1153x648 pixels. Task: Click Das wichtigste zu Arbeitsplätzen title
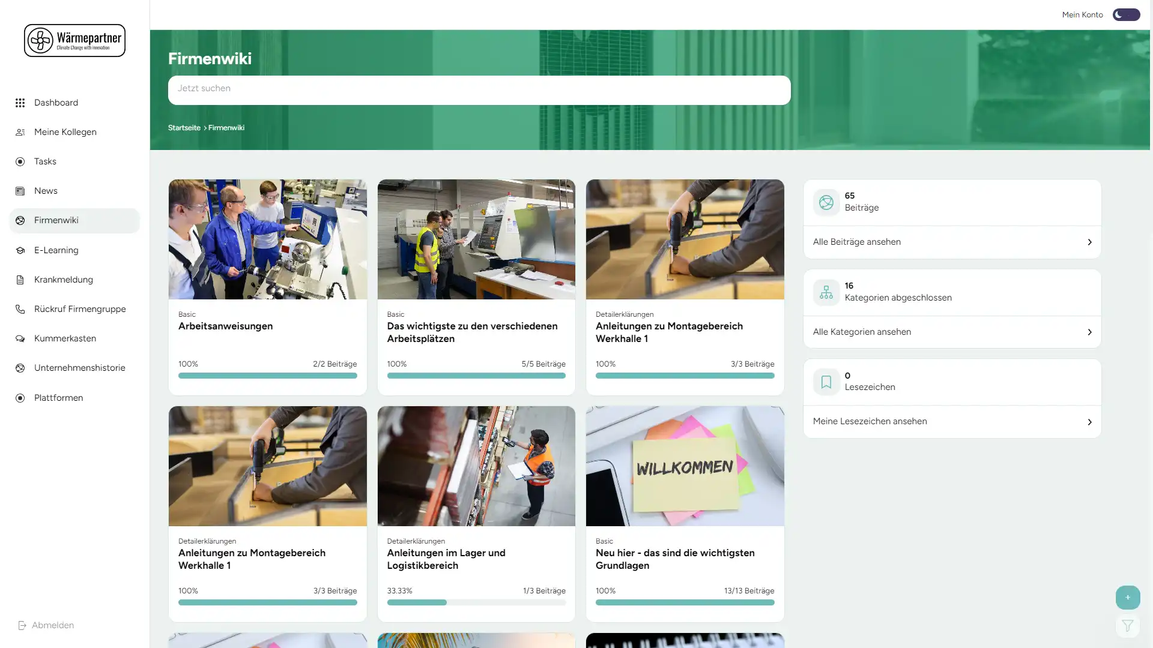pos(472,332)
